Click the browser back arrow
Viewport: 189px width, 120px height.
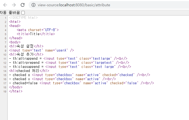click(5, 5)
